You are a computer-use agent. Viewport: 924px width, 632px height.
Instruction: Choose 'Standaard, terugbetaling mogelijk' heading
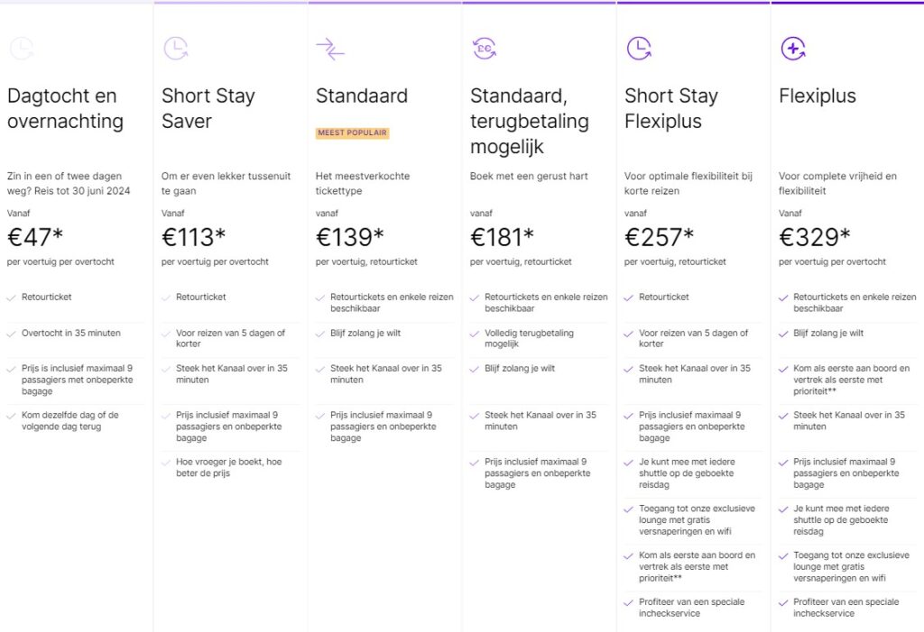[529, 121]
